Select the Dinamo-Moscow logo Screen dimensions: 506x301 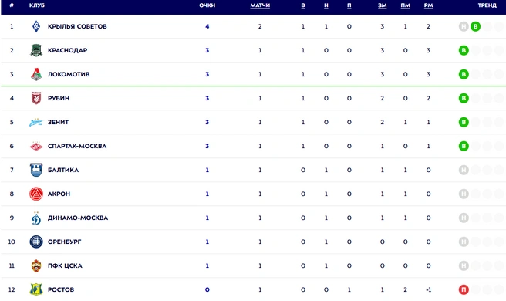[36, 218]
